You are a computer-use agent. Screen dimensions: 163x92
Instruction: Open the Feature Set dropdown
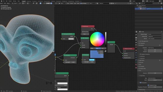click(x=155, y=37)
